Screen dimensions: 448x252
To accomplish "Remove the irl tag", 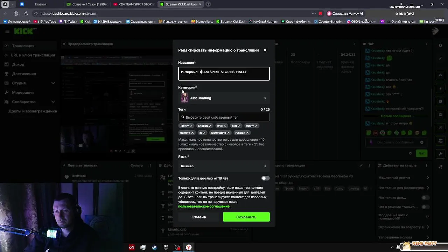I will pos(204,133).
